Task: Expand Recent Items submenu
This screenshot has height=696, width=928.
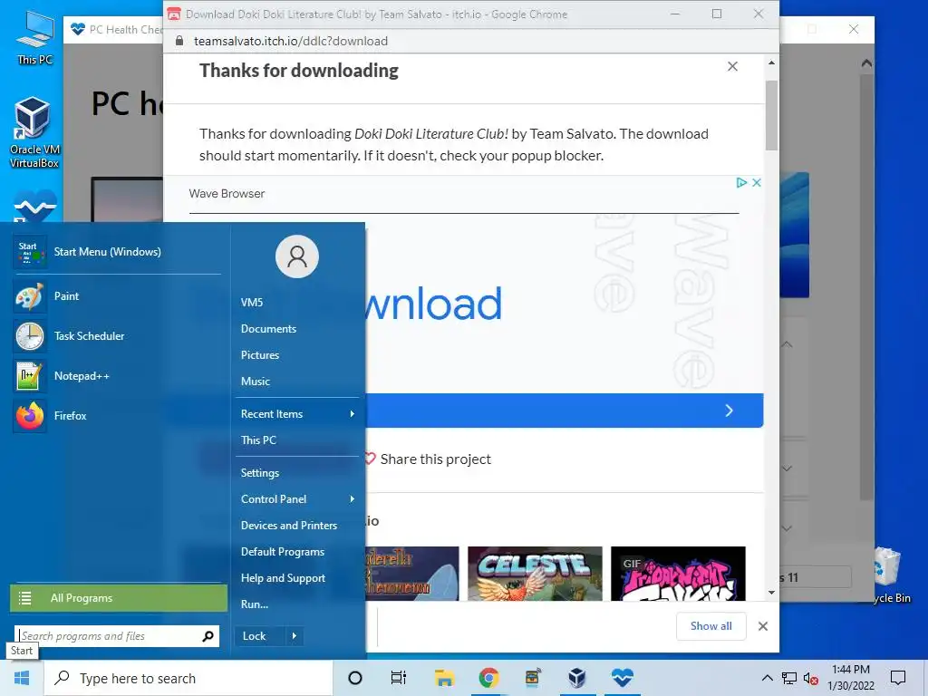Action: (x=297, y=413)
